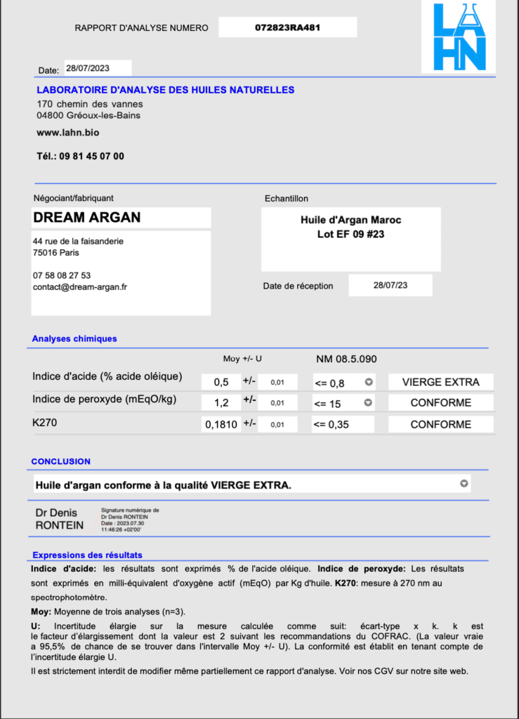519x719 pixels.
Task: Click the K270 CONFORME result field
Action: coord(440,425)
